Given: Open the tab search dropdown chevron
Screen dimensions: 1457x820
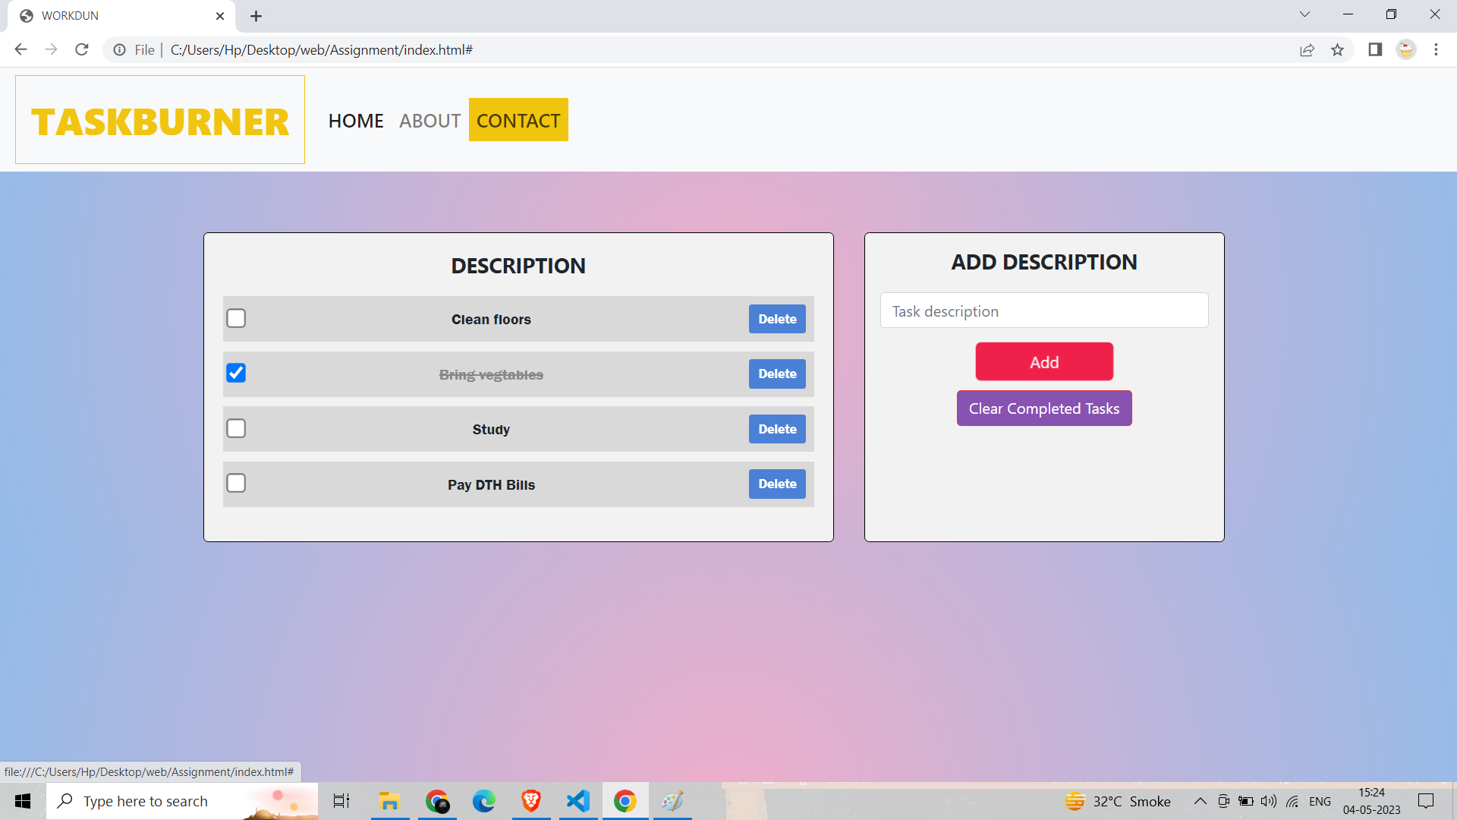Looking at the screenshot, I should click(x=1304, y=14).
